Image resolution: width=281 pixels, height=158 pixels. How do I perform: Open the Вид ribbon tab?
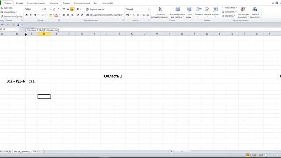(x=96, y=3)
